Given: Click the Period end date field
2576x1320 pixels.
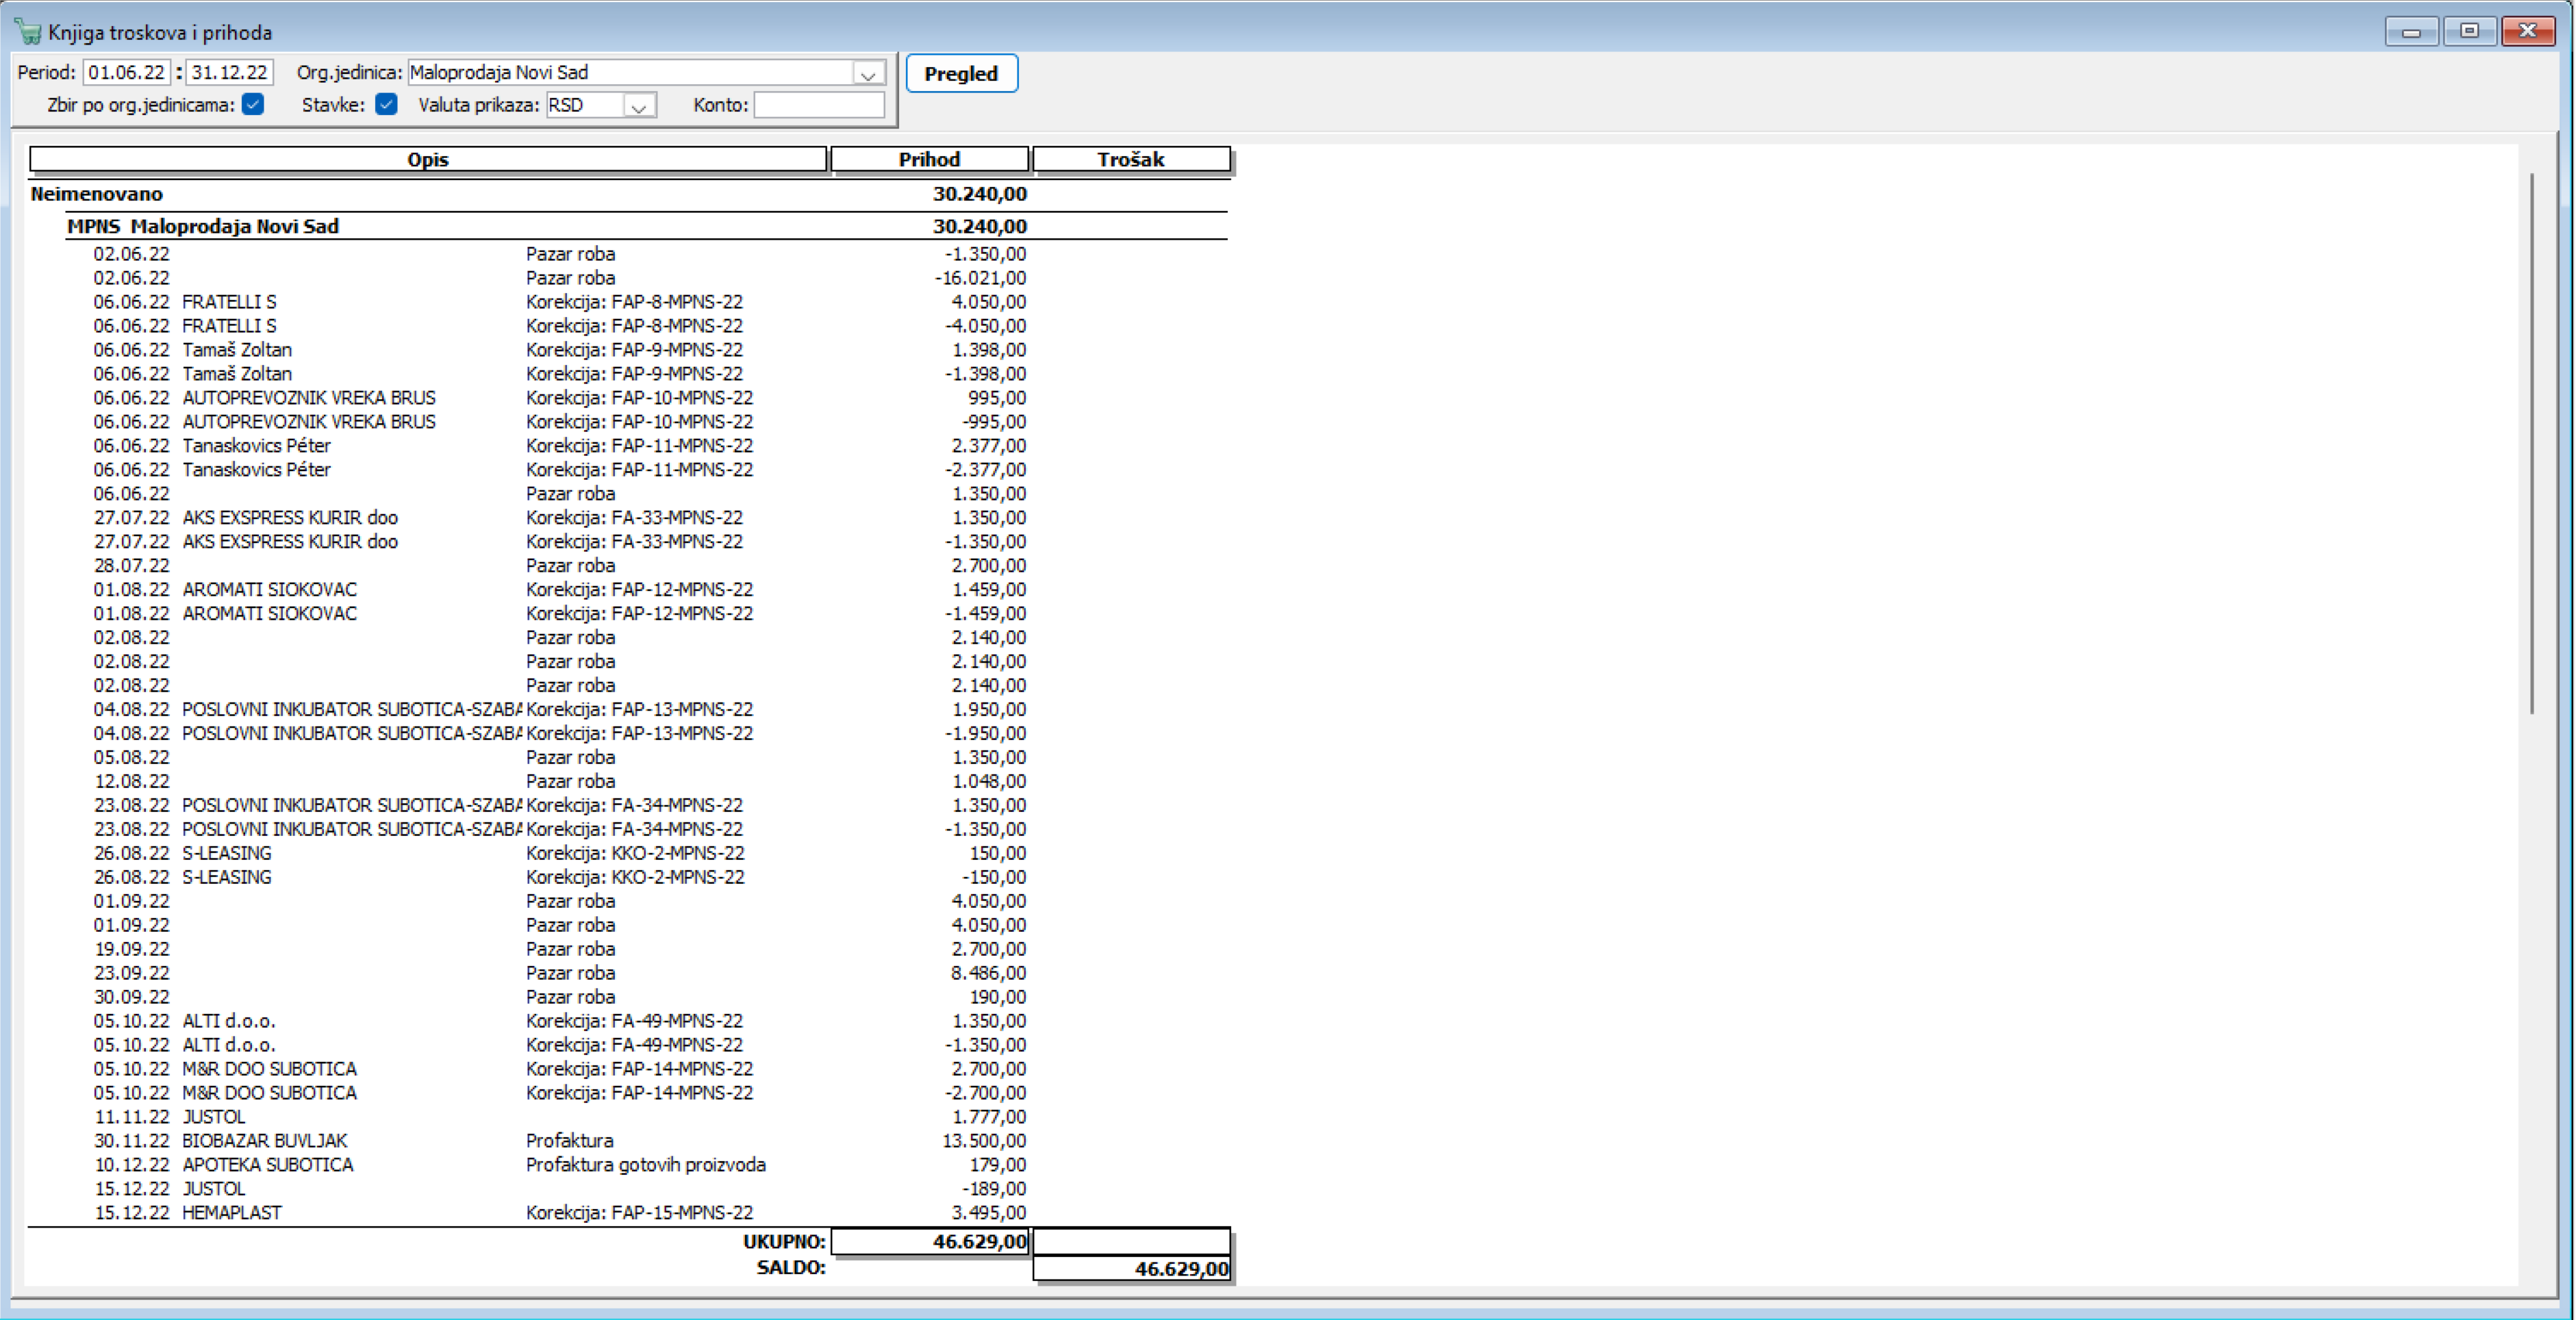Looking at the screenshot, I should 229,73.
